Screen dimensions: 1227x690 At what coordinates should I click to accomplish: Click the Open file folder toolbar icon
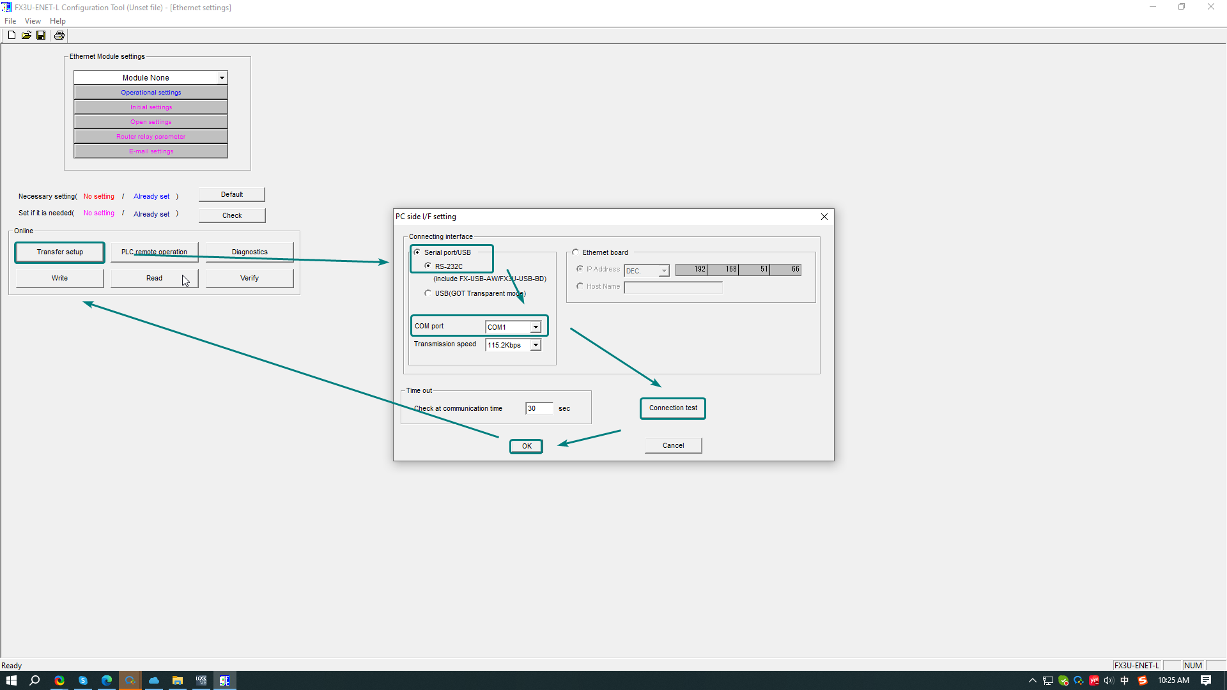click(x=26, y=35)
